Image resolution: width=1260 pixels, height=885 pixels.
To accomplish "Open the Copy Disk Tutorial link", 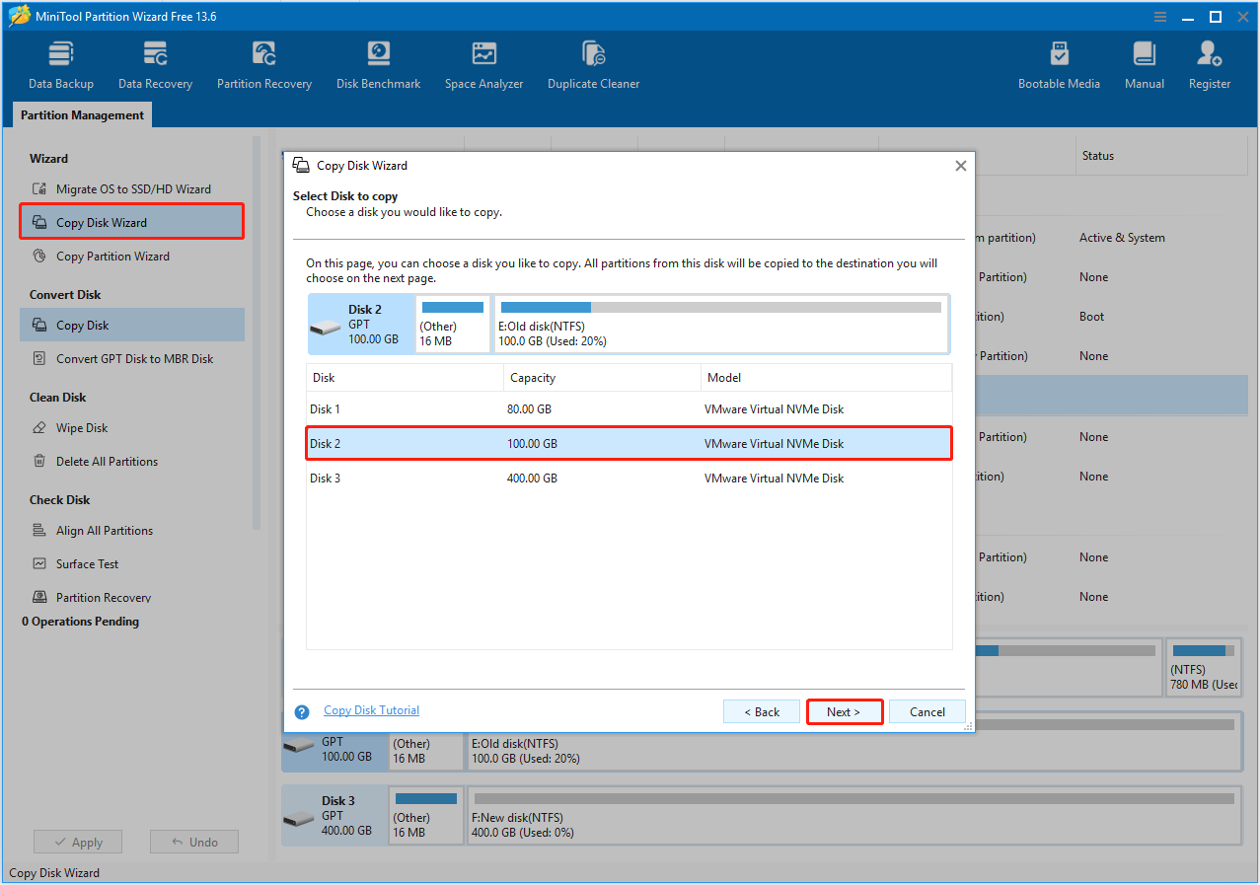I will point(371,710).
